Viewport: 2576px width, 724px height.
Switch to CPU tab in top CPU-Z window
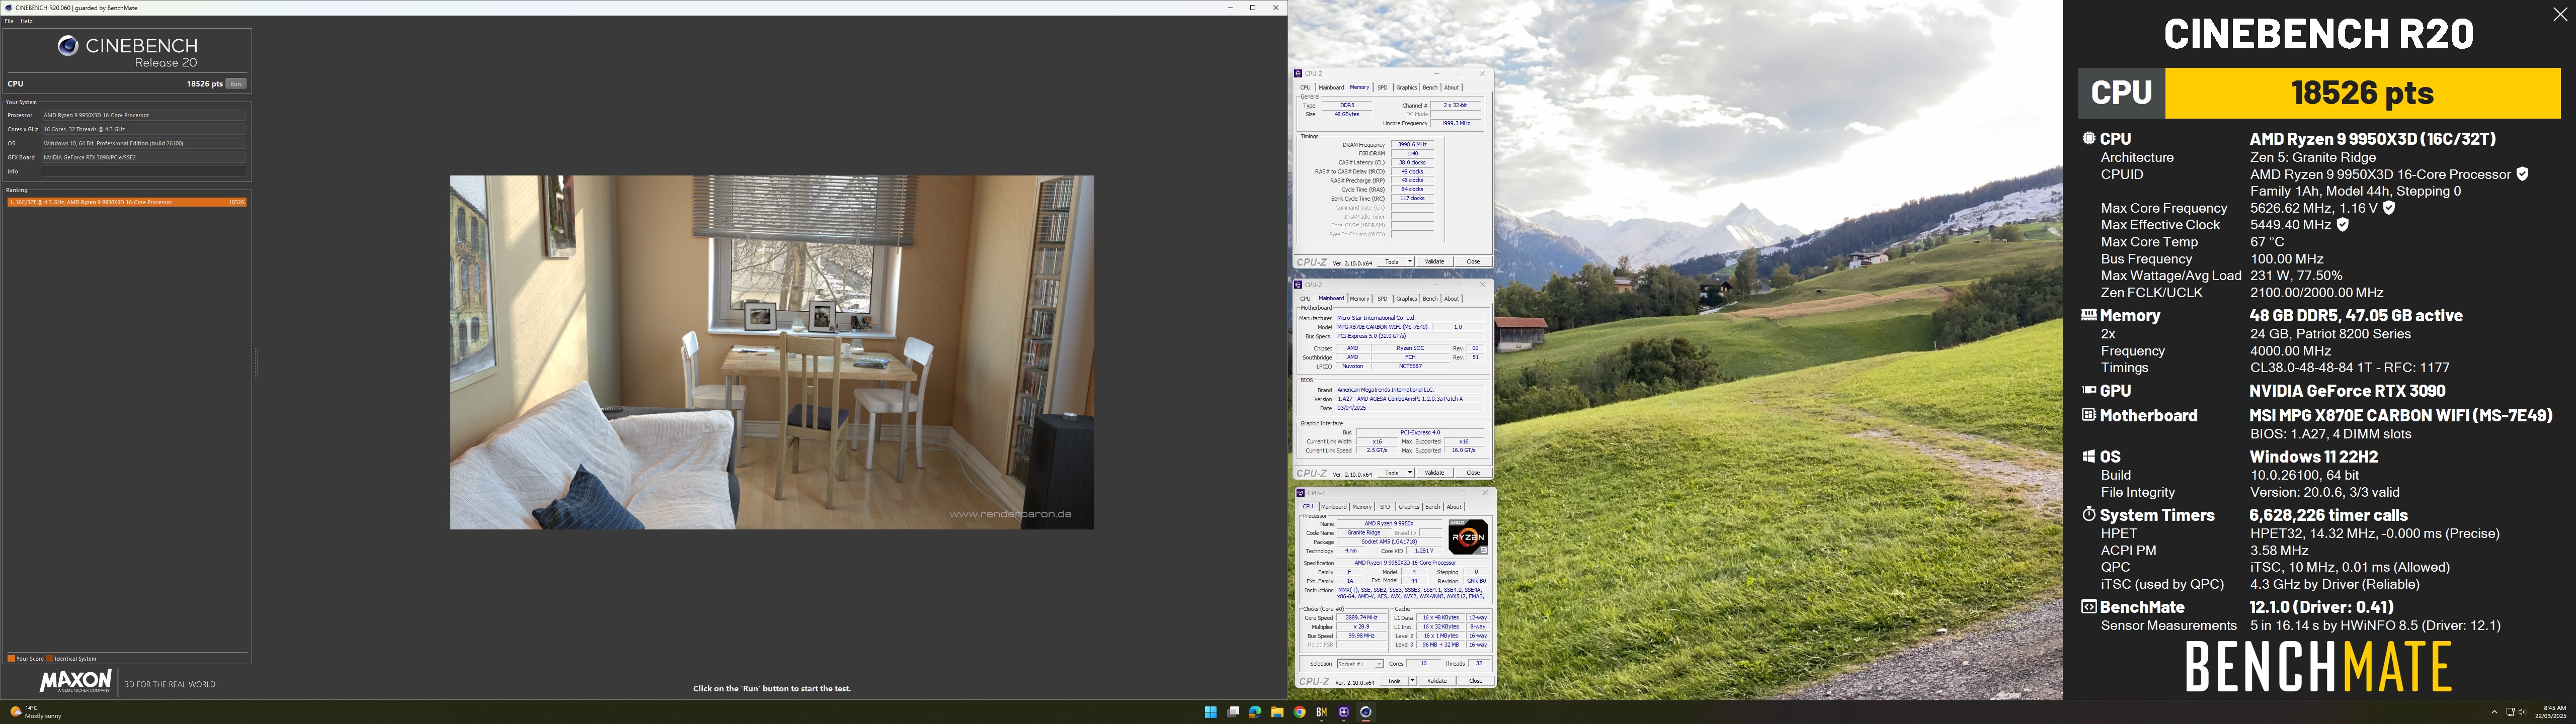point(1305,87)
